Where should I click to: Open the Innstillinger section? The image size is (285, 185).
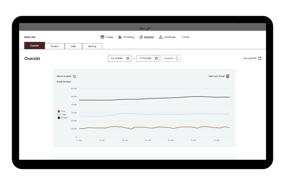point(167,37)
